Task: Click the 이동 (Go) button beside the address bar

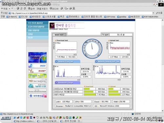Action: pos(159,13)
